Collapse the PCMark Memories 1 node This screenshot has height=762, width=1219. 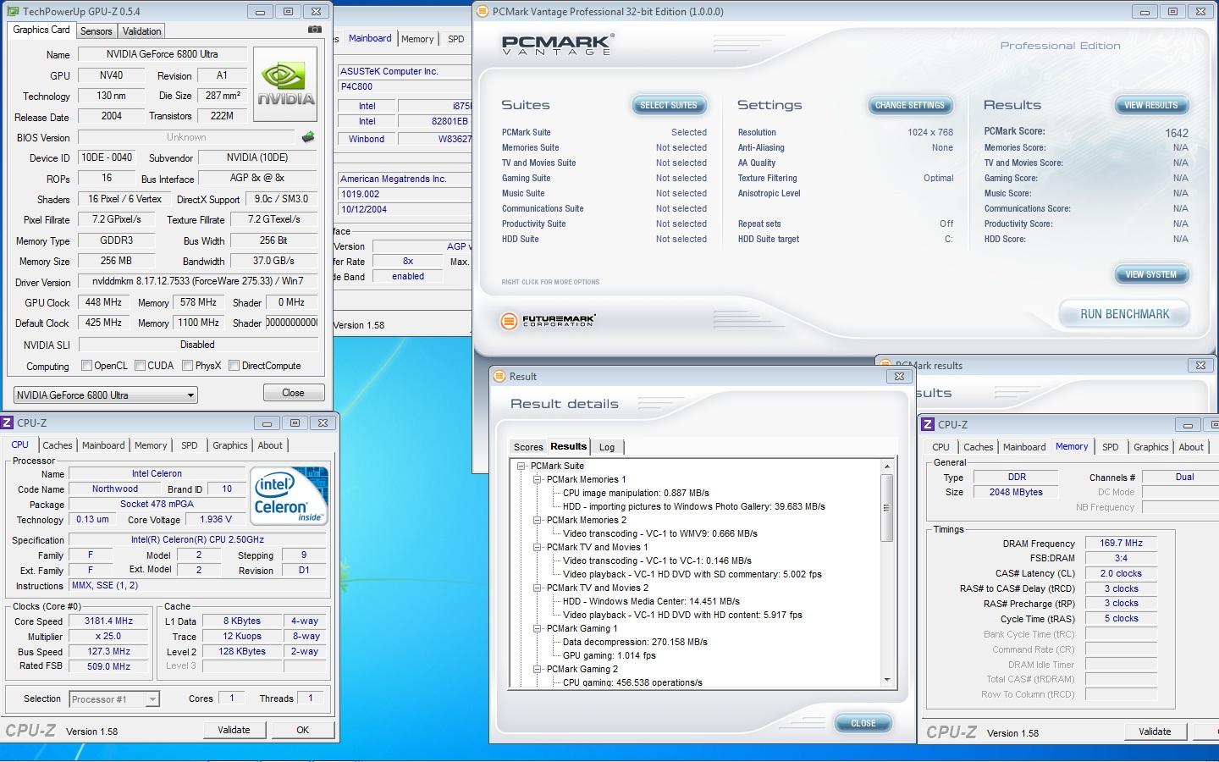pos(537,479)
